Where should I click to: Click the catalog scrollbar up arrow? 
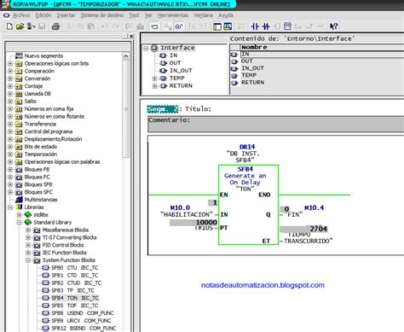pyautogui.click(x=126, y=56)
